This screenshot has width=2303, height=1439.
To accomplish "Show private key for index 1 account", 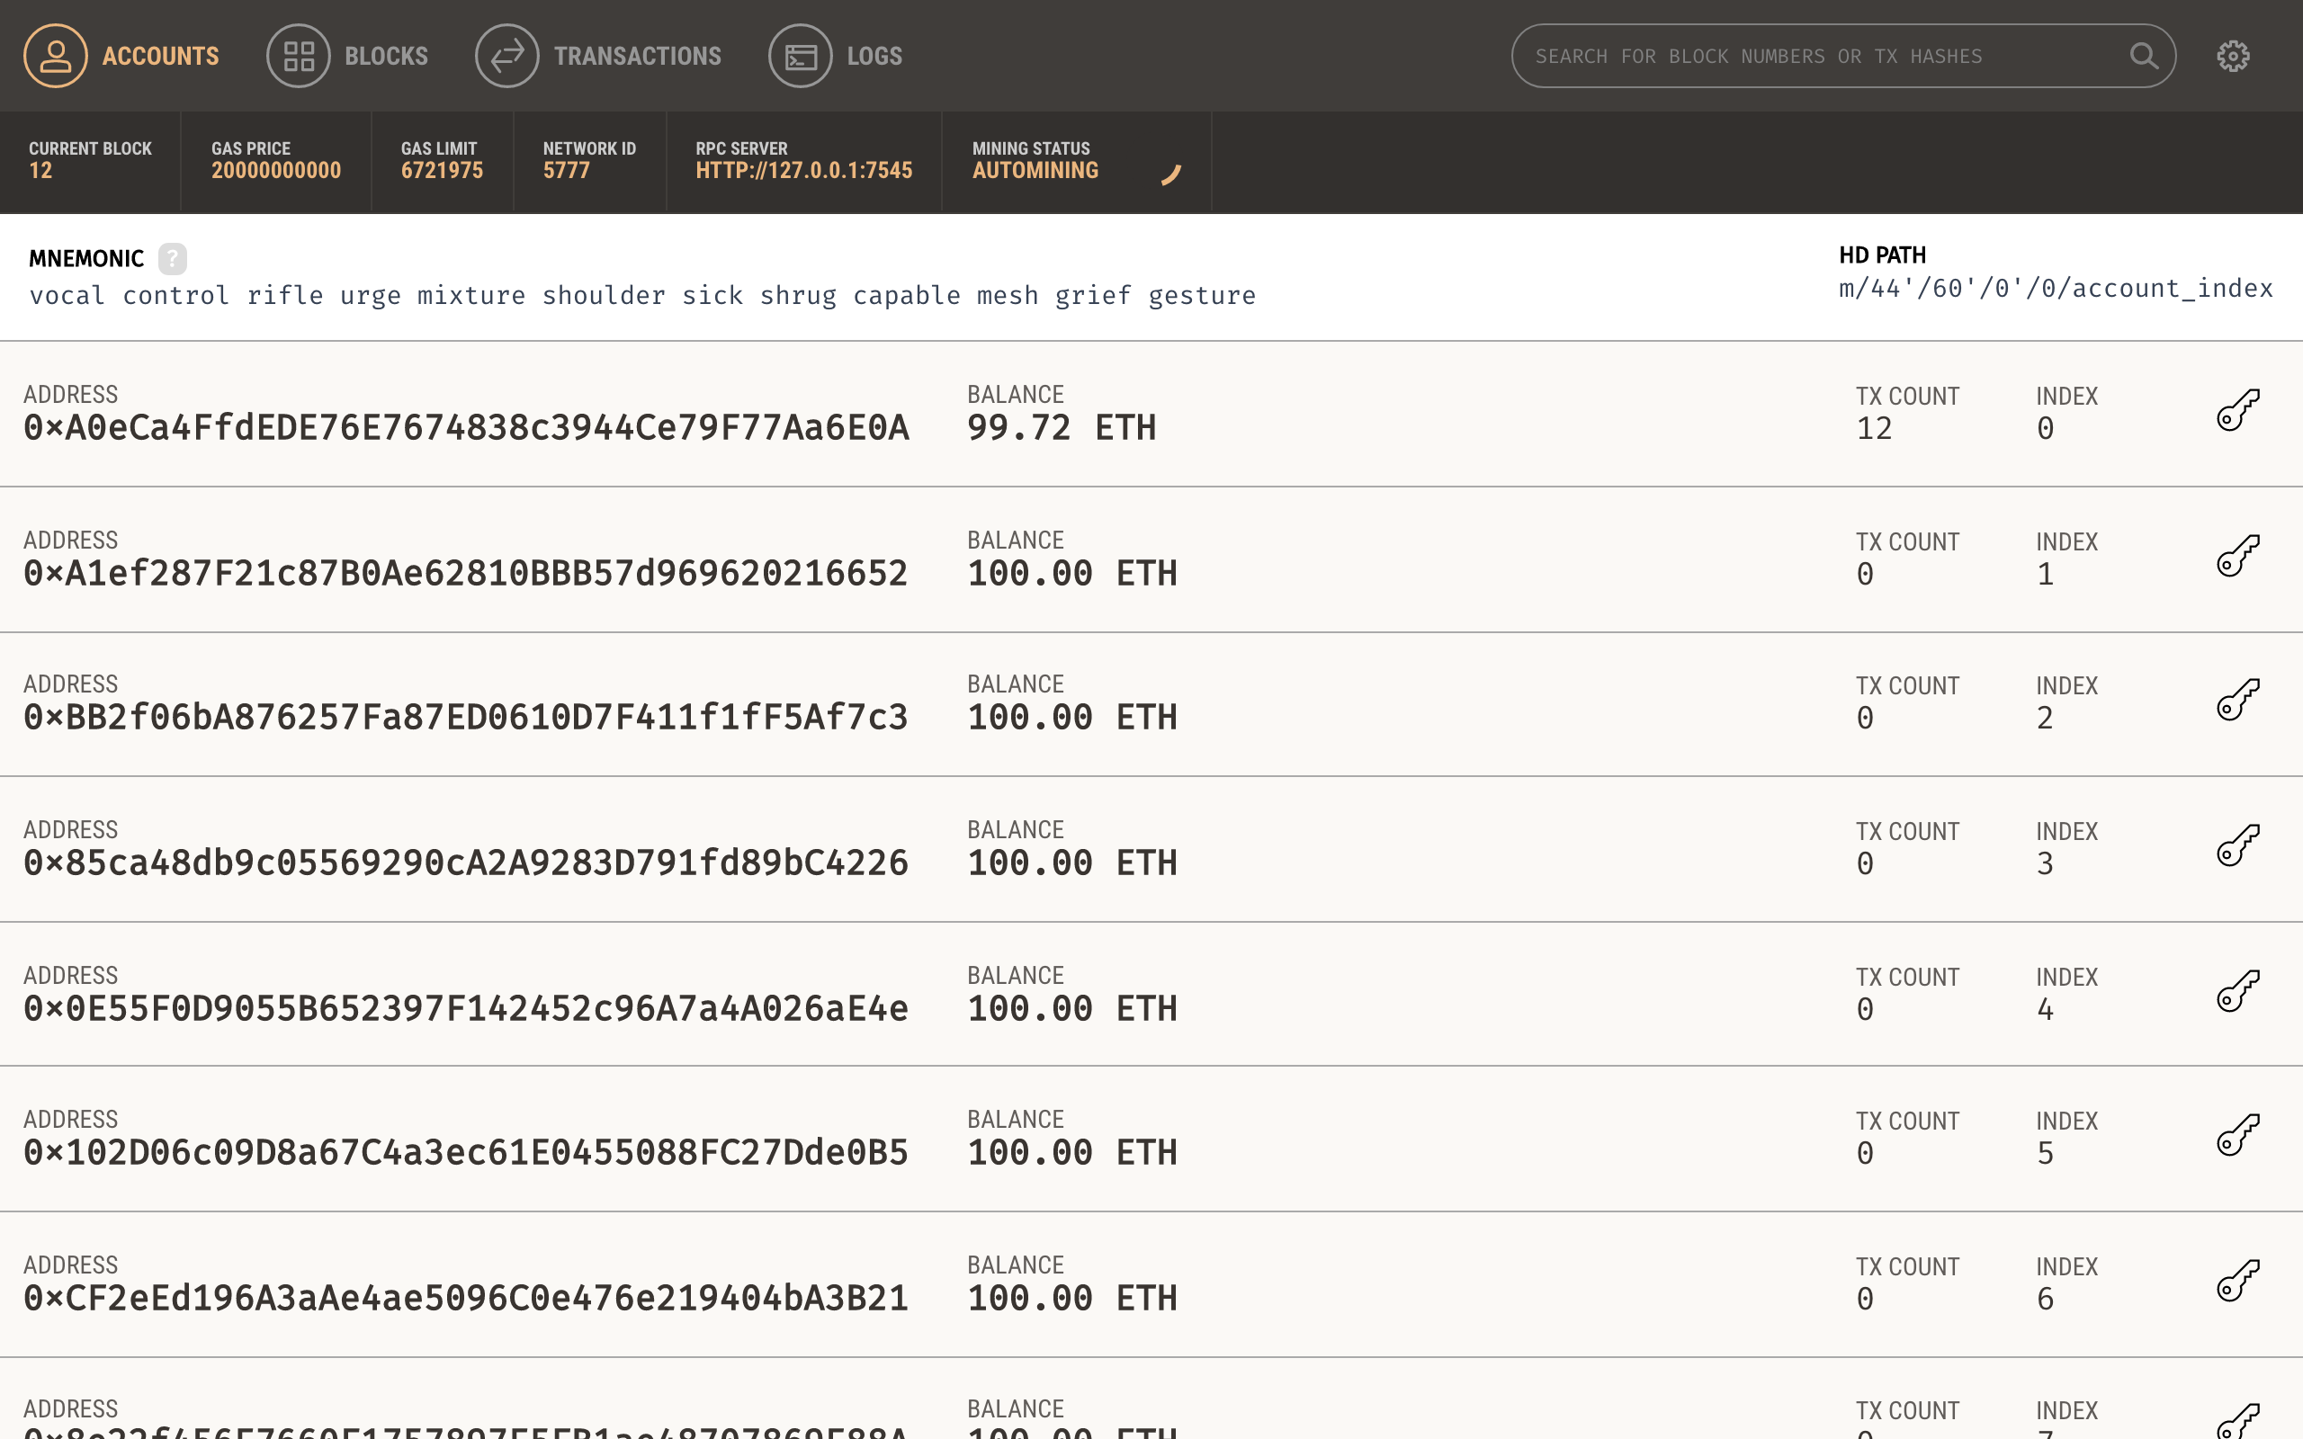I will click(2237, 557).
